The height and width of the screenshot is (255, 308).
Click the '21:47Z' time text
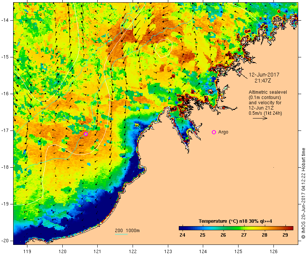click(x=263, y=80)
